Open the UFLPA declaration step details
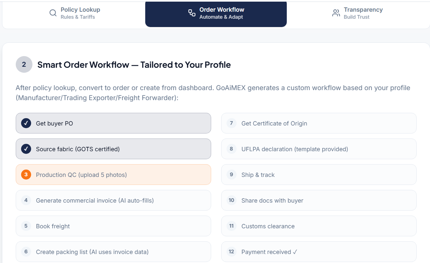430x263 pixels. click(x=319, y=149)
